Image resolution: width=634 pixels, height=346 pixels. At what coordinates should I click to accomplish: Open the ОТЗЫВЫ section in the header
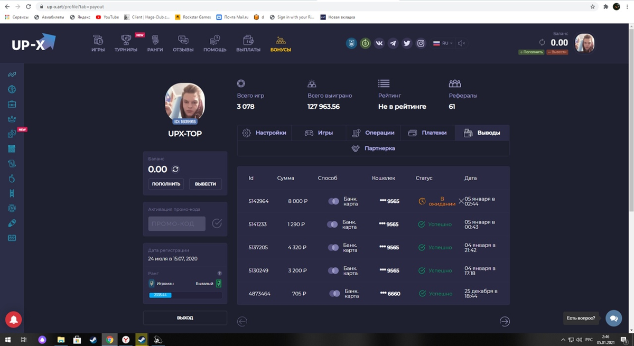[183, 43]
